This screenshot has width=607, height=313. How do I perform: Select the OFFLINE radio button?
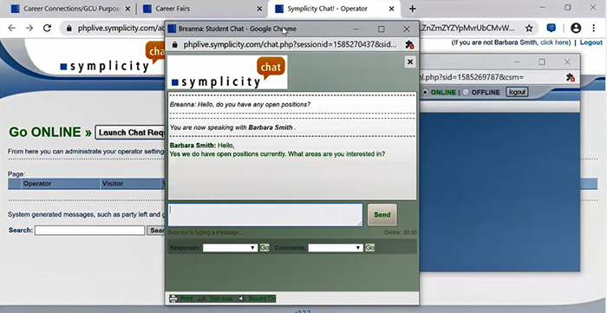coord(466,93)
